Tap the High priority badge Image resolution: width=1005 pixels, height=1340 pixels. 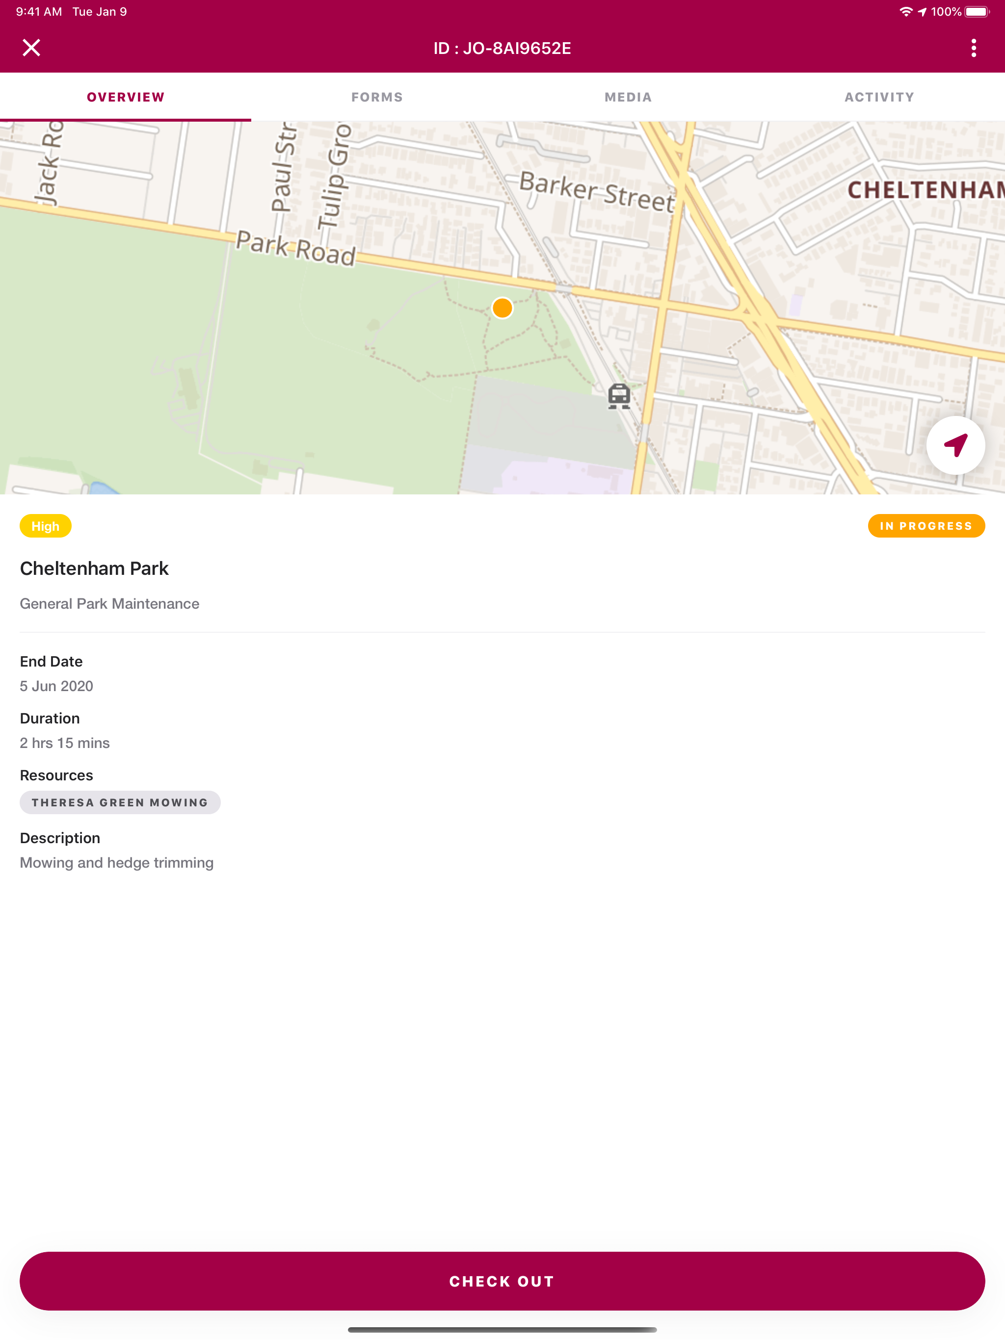tap(46, 526)
